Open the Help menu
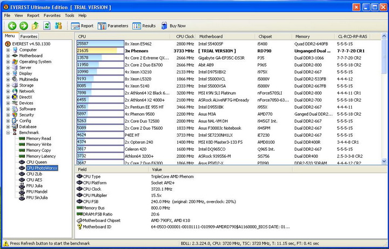 pyautogui.click(x=82, y=15)
